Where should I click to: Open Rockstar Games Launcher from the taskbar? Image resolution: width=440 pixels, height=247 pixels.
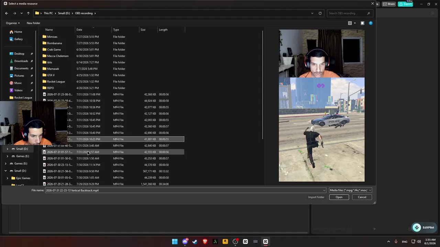(x=225, y=242)
